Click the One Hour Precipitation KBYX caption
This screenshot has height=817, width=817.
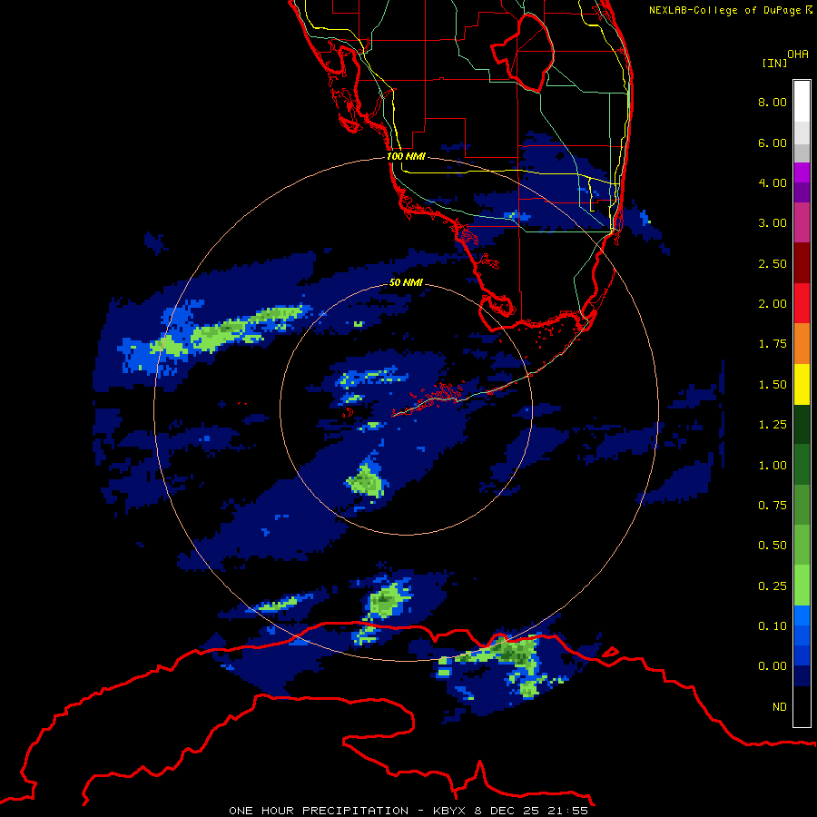[x=408, y=811]
